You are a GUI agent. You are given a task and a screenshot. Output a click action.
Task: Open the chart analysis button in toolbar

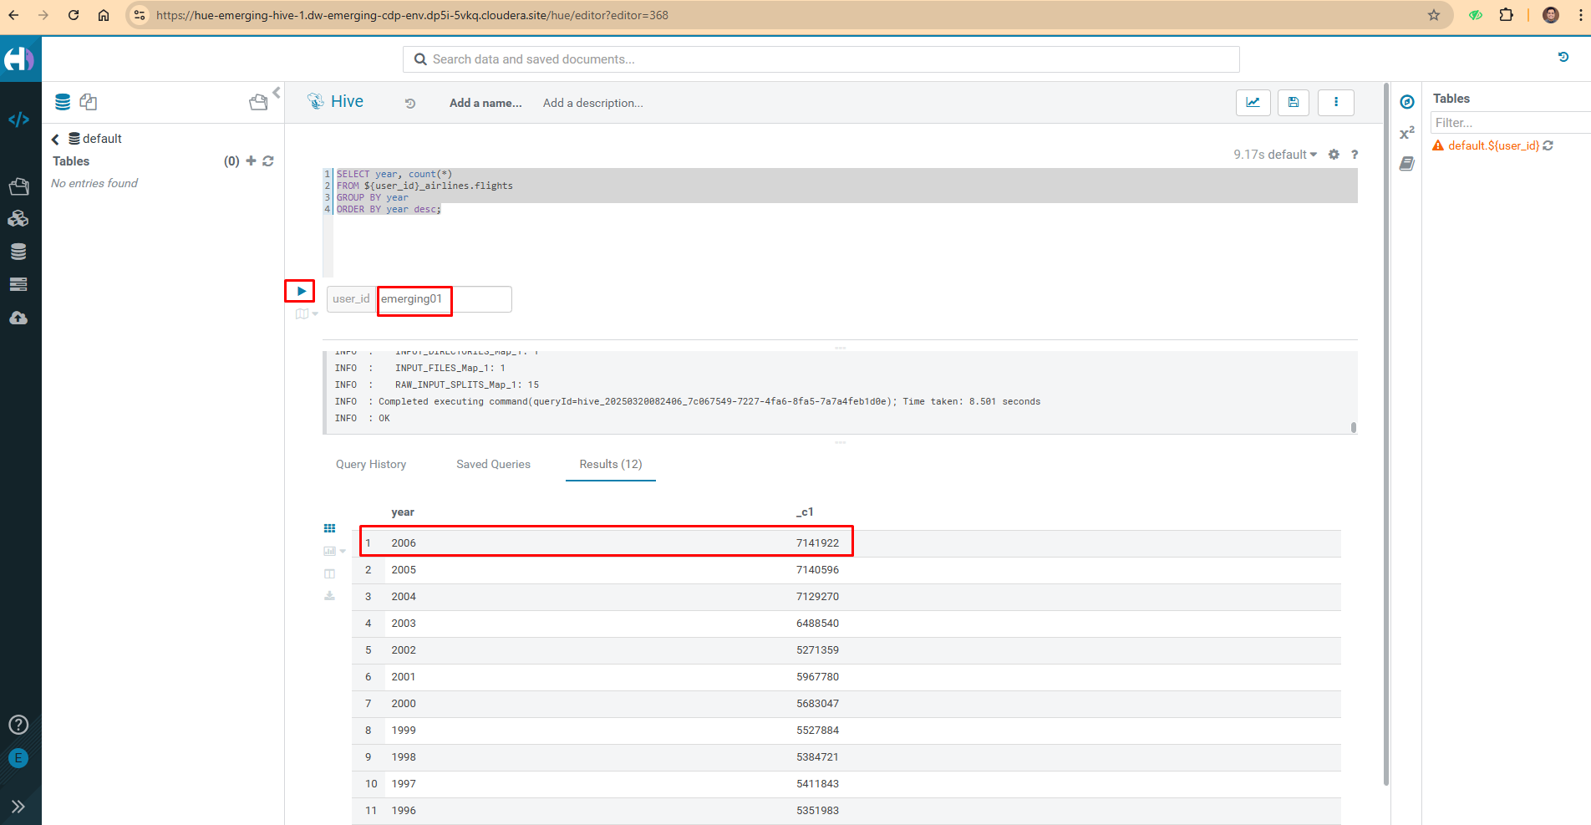pos(1253,102)
